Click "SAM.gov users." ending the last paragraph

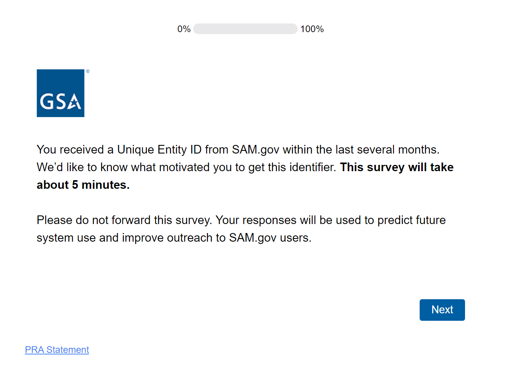coord(270,238)
